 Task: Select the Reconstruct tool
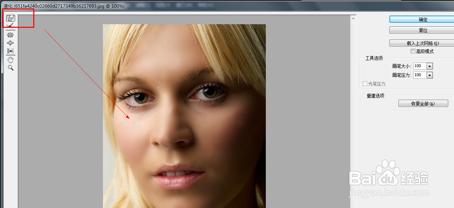click(11, 26)
